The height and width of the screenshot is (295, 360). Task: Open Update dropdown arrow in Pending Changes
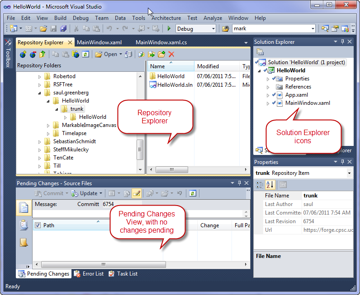pyautogui.click(x=101, y=194)
